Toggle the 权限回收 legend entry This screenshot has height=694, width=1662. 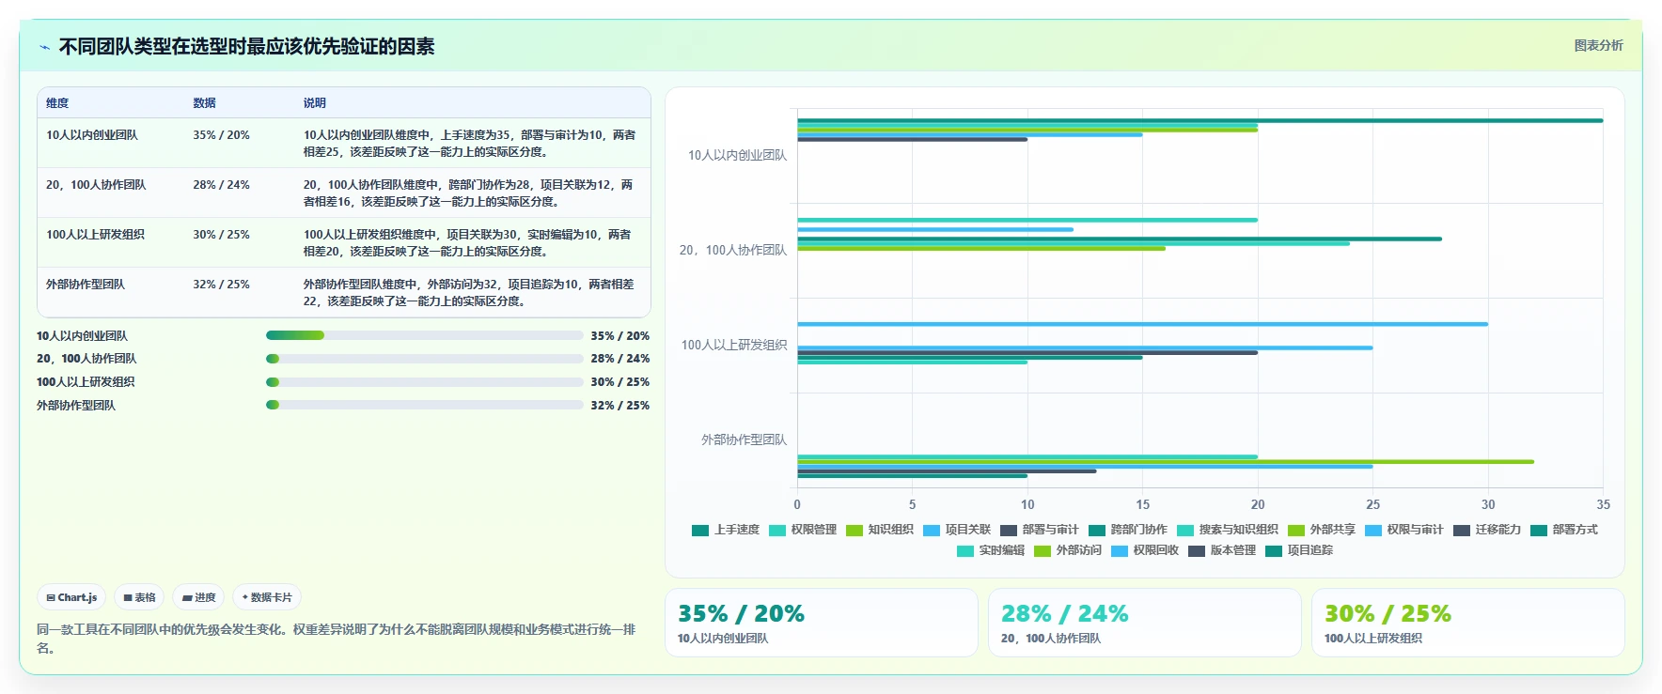(1145, 550)
